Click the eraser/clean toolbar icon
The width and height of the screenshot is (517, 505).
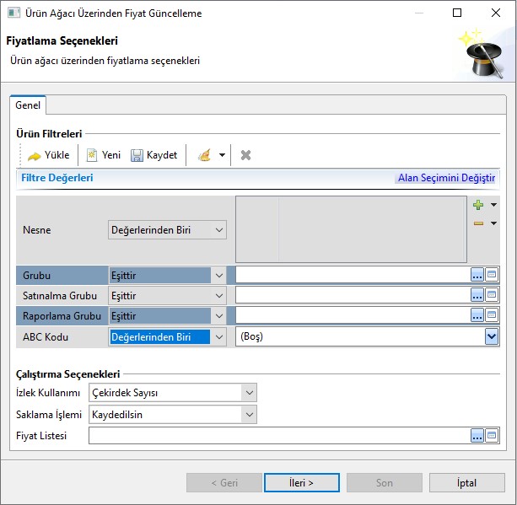click(204, 156)
